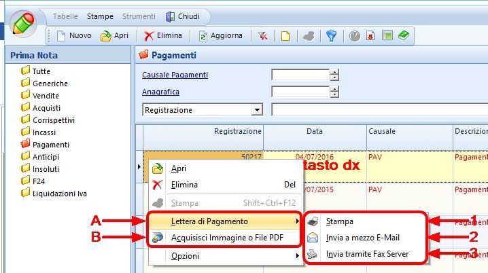Click the Apri toolbar button

[114, 36]
